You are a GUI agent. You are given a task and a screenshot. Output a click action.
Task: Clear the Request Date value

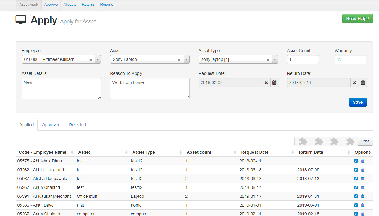pos(266,82)
